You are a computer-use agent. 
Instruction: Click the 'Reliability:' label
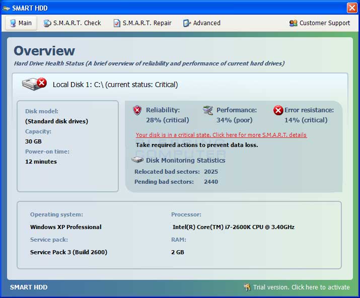[x=163, y=110]
